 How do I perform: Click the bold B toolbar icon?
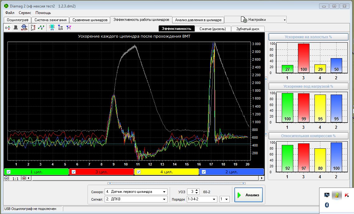click(x=16, y=27)
